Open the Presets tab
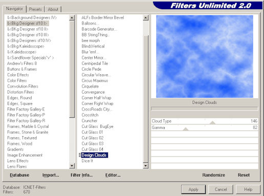 pos(35,9)
